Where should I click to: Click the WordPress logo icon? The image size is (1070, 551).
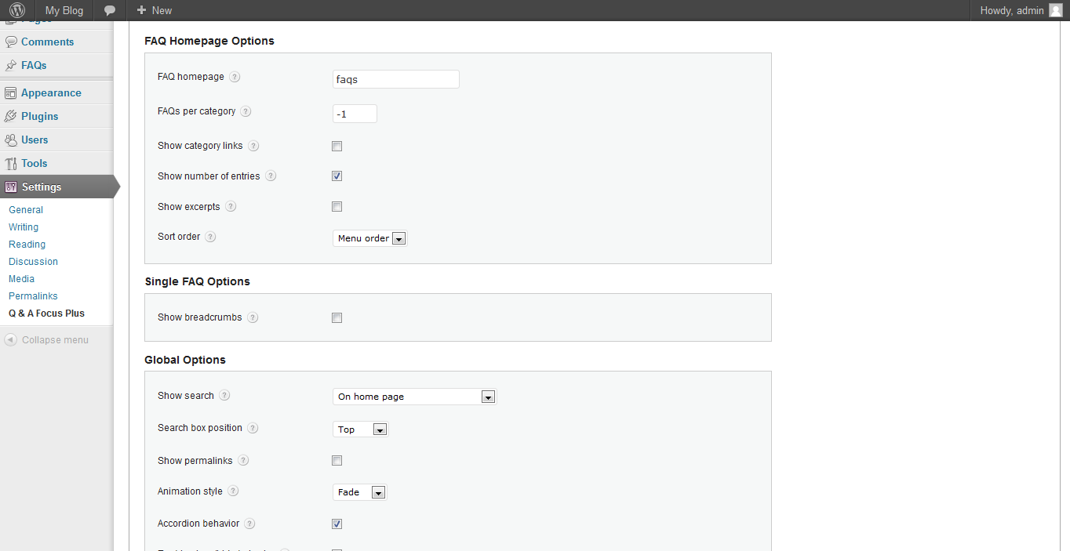(x=17, y=10)
